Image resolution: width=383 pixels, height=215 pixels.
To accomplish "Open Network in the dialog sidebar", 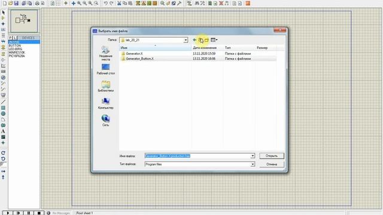I will 105,121.
